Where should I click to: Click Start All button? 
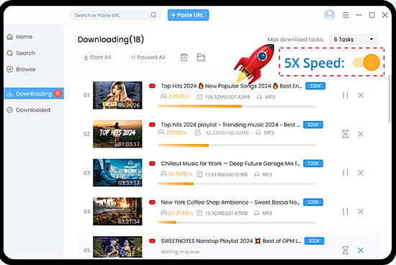(97, 58)
